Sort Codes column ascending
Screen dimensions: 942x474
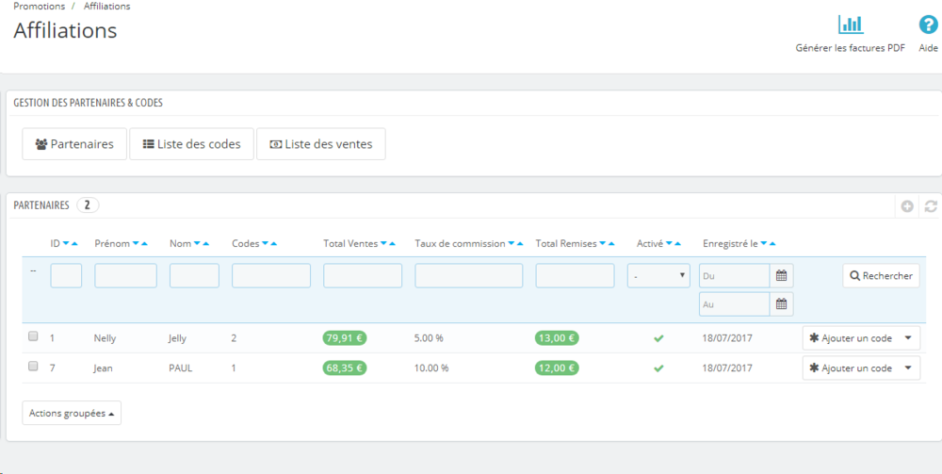[x=273, y=243]
